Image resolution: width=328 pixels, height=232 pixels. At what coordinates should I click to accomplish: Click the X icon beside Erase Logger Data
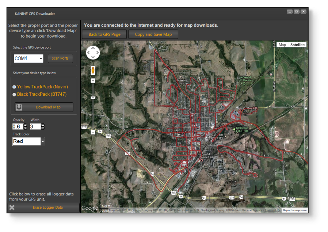pyautogui.click(x=12, y=207)
